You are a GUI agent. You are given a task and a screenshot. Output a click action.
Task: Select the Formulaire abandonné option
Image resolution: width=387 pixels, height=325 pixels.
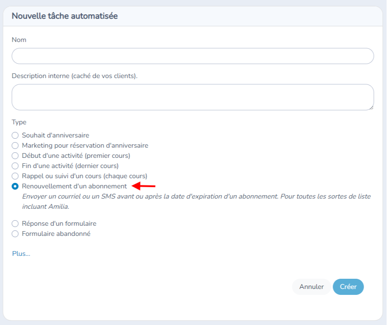pos(15,234)
